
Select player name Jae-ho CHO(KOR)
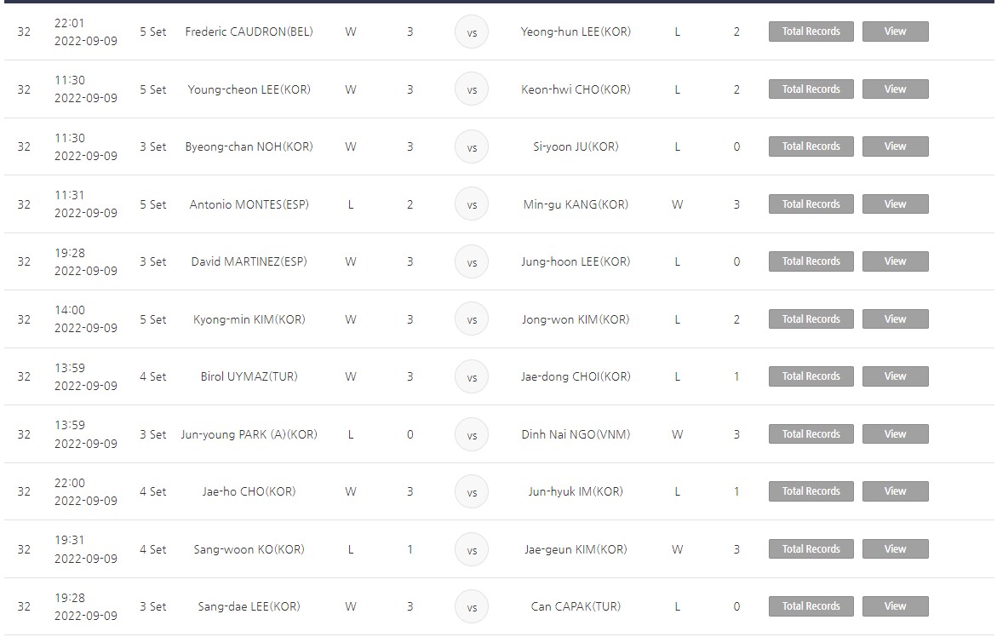point(249,491)
